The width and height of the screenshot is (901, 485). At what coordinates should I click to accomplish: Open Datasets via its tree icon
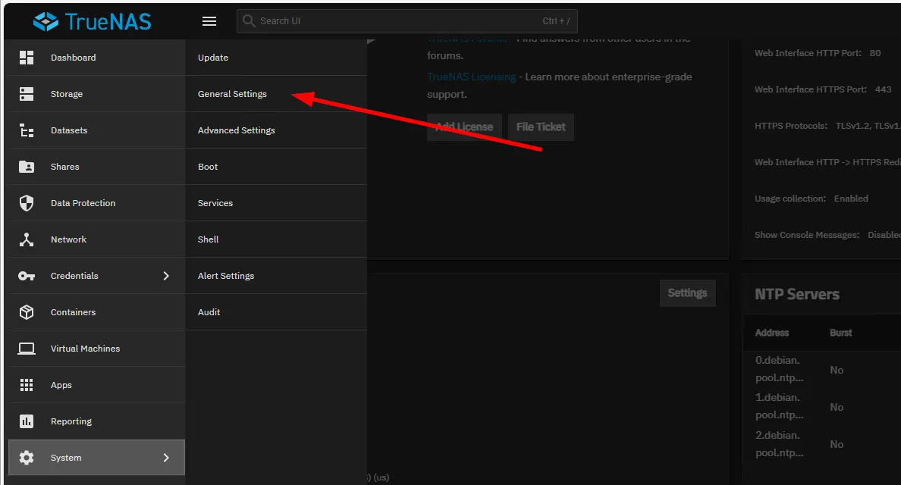pyautogui.click(x=27, y=130)
